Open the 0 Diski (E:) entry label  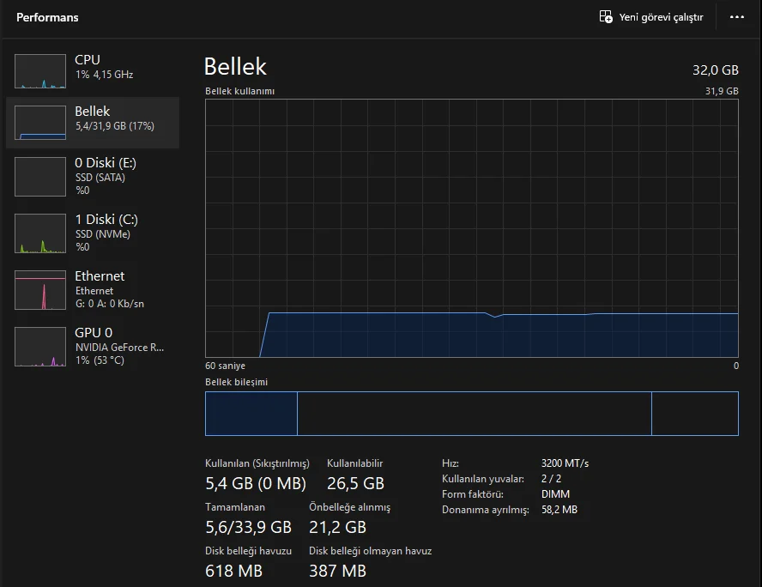(106, 163)
